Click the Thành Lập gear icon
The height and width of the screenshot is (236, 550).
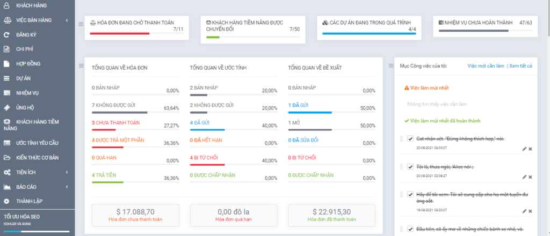tap(6, 202)
